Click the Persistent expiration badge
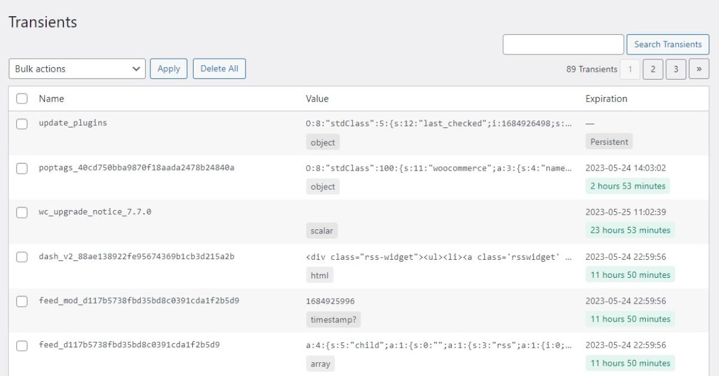 pos(609,142)
